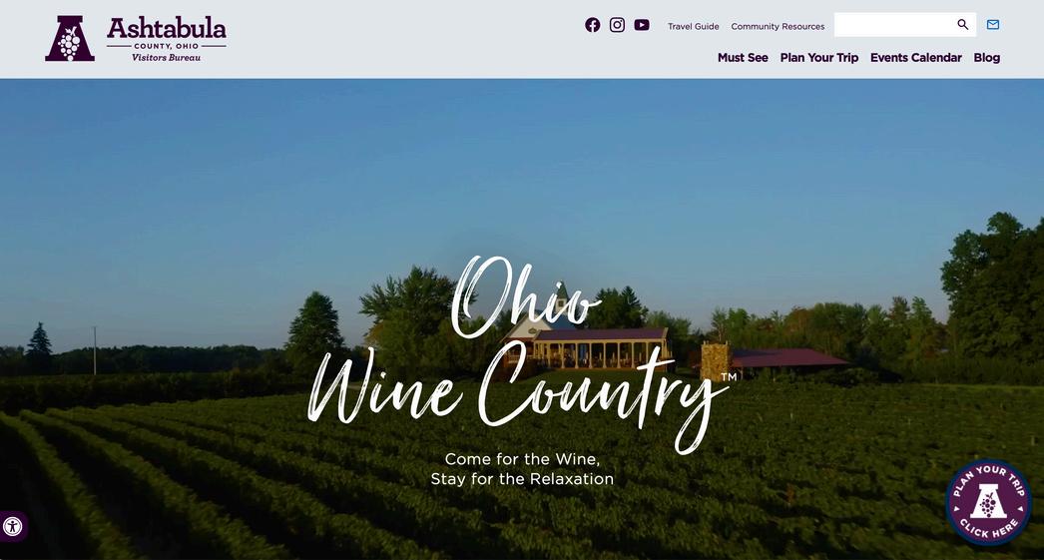Click the envelope email icon

993,25
